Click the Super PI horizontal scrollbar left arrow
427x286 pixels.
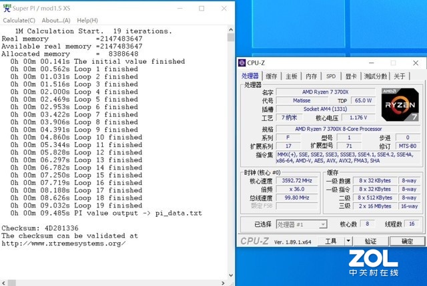click(x=3, y=283)
